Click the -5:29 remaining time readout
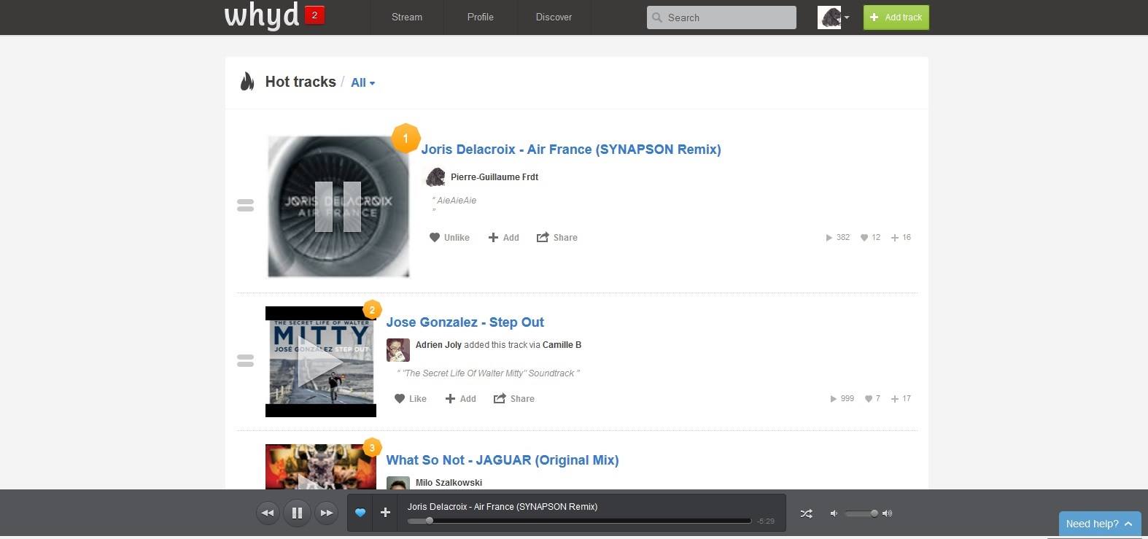This screenshot has height=539, width=1148. click(x=766, y=521)
